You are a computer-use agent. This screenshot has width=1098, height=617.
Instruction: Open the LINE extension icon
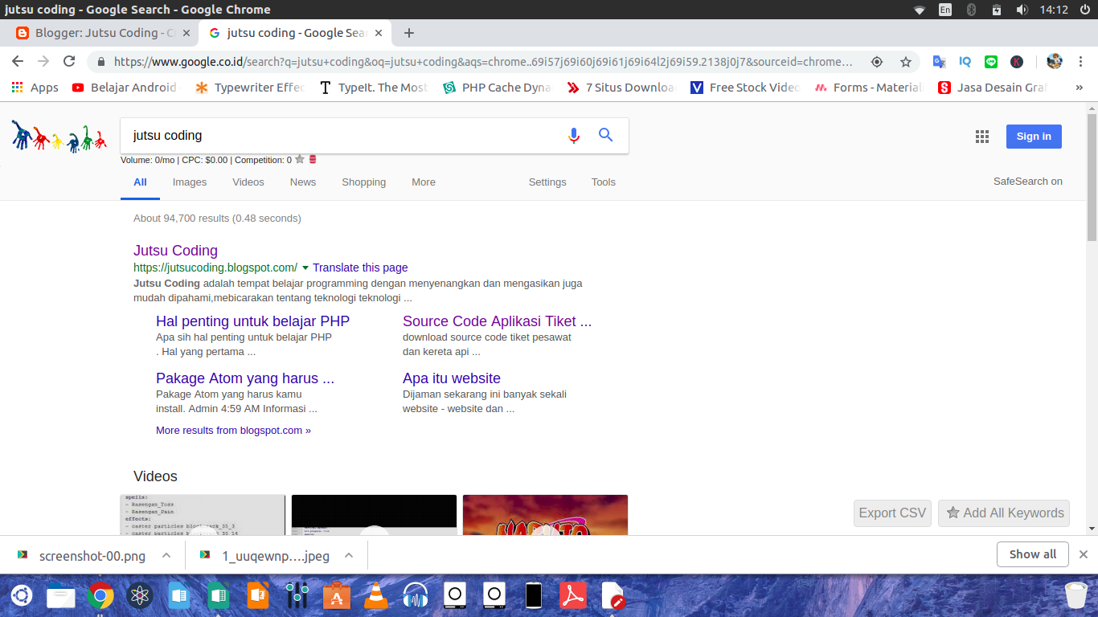pyautogui.click(x=991, y=61)
